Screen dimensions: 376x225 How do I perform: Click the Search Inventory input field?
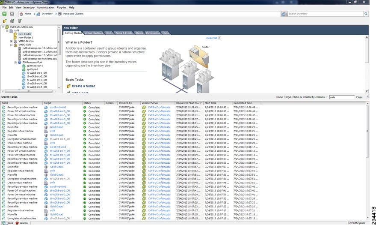click(326, 14)
